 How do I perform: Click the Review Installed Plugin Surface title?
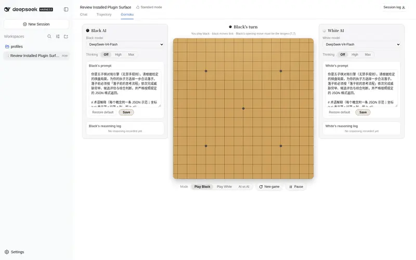[x=106, y=7]
